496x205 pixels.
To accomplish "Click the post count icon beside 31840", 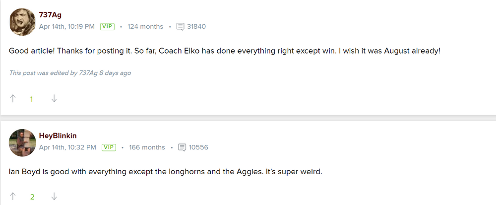I will click(181, 26).
